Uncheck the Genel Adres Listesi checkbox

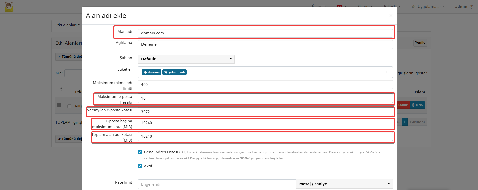point(140,152)
